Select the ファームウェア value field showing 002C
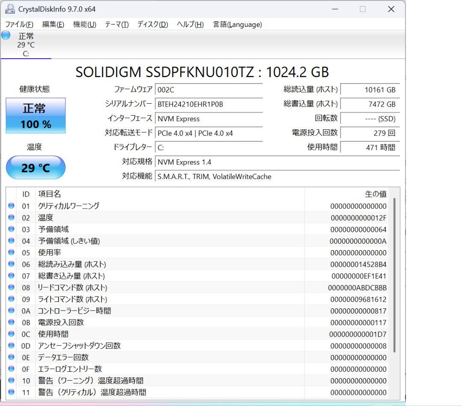This screenshot has width=462, height=406. [x=210, y=90]
